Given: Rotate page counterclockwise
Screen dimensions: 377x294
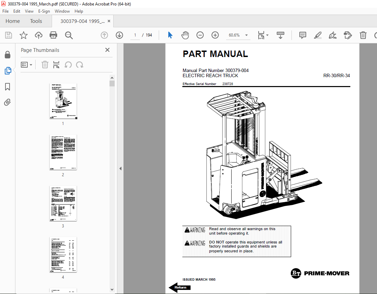Looking at the screenshot, I should 68,65.
